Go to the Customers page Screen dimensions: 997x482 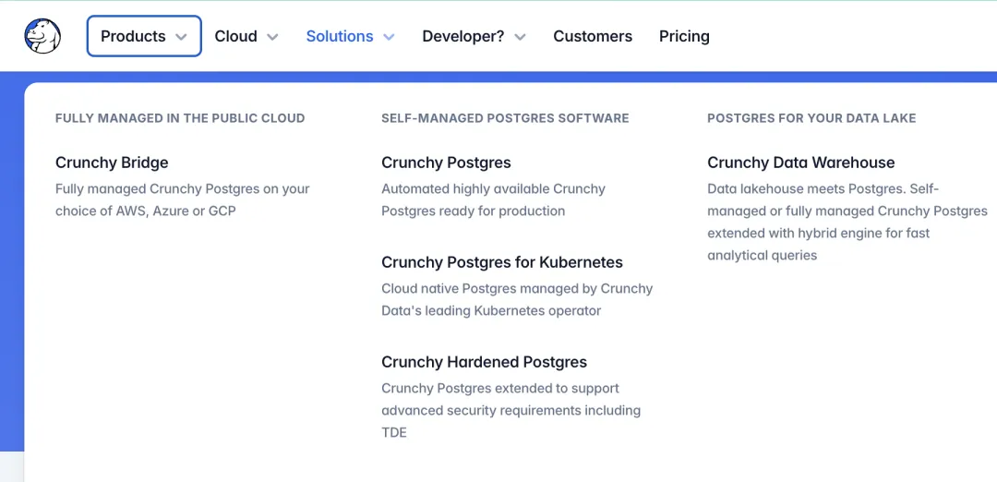593,36
